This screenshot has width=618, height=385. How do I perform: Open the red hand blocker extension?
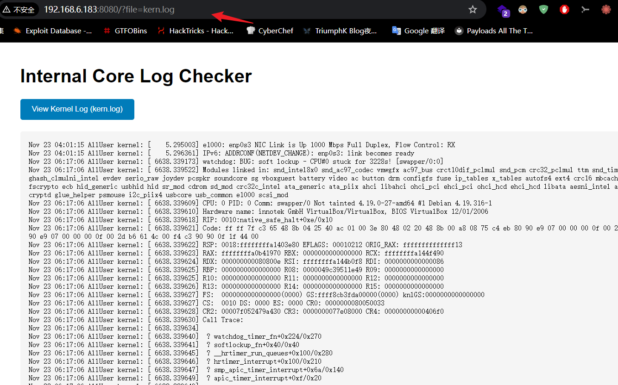click(x=564, y=9)
